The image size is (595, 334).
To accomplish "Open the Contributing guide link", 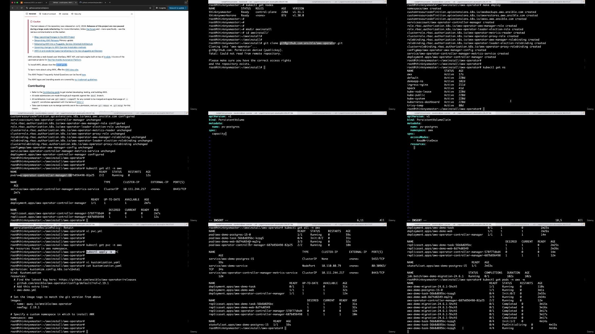I will [x=51, y=92].
